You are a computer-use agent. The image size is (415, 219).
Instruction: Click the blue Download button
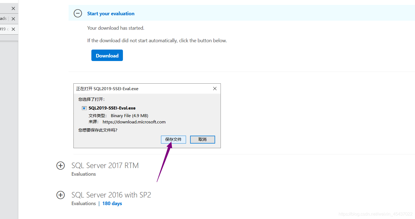[107, 55]
